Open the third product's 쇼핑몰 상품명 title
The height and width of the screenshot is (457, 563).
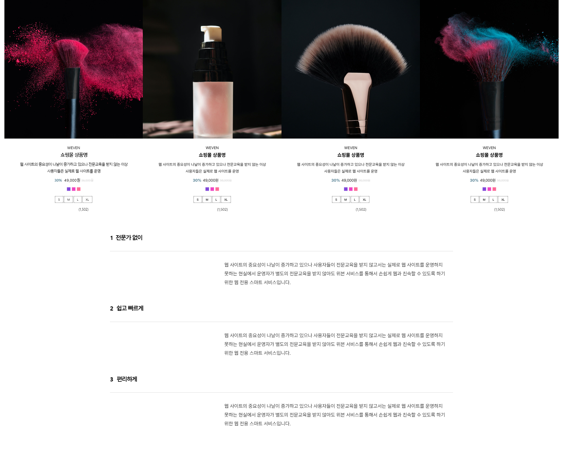[351, 155]
